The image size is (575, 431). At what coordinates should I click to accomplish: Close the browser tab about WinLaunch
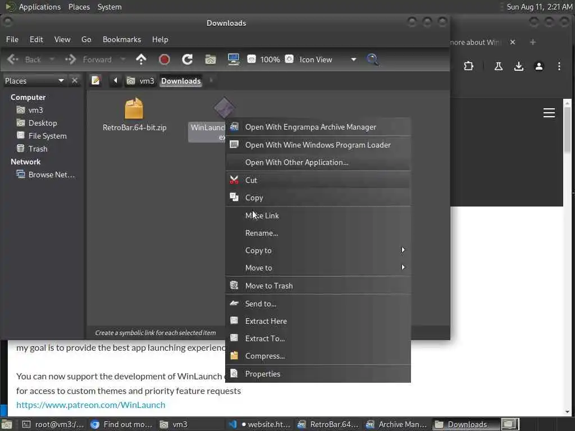tap(513, 42)
